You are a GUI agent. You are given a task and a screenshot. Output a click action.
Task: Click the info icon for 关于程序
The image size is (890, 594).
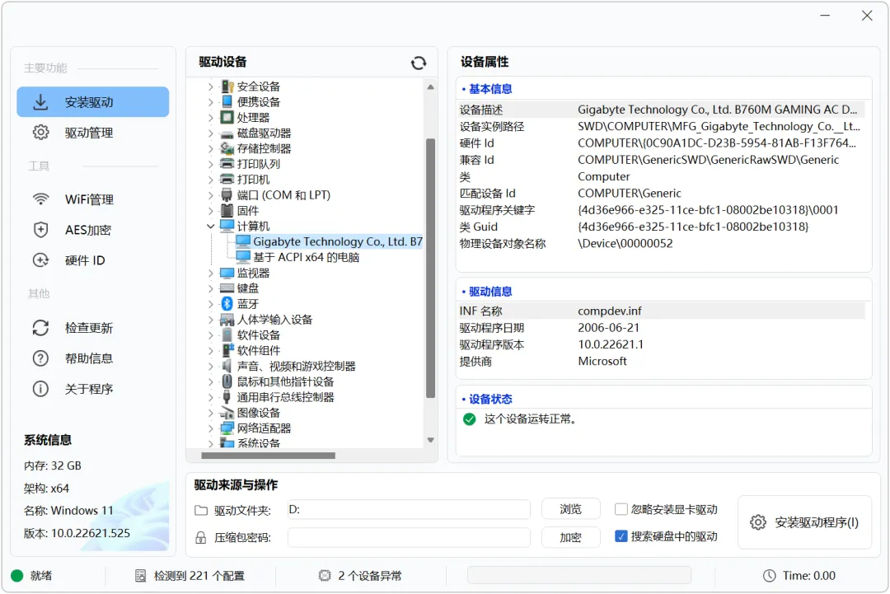[x=40, y=389]
